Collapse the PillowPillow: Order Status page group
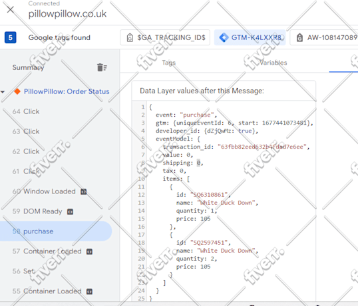The image size is (358, 306). tap(3, 92)
